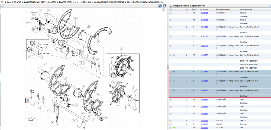Open '2162 - (9/06-11/11)' breadcrumb
Screen dimensions: 271x130
point(83,2)
